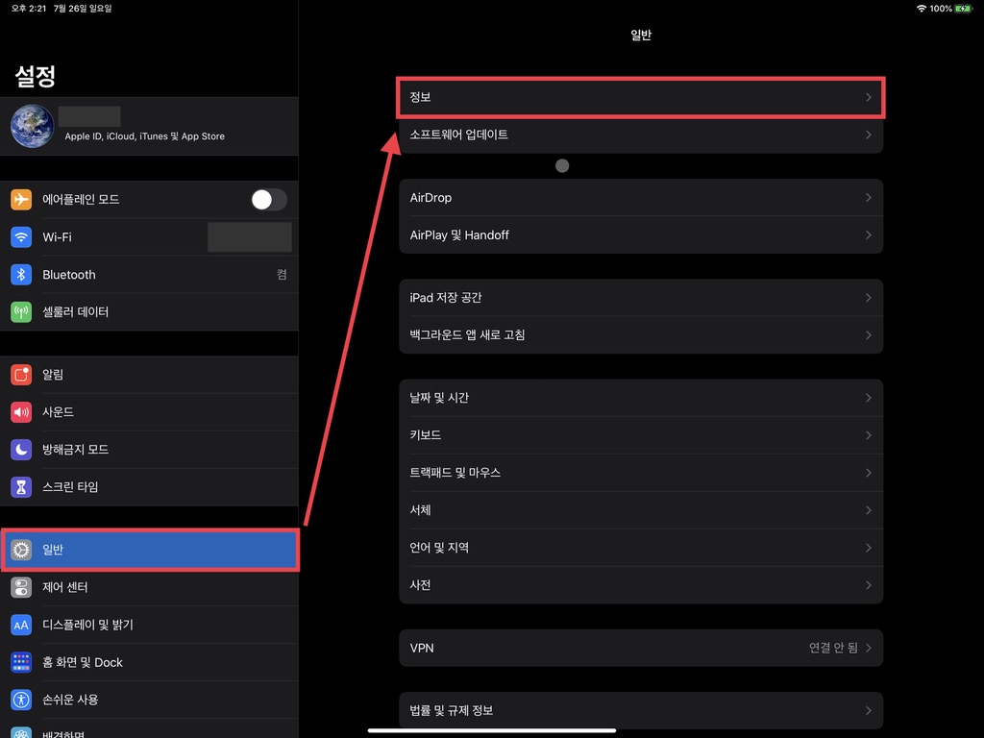Open the Apple ID, iCloud account row
The image size is (984, 738).
[149, 126]
